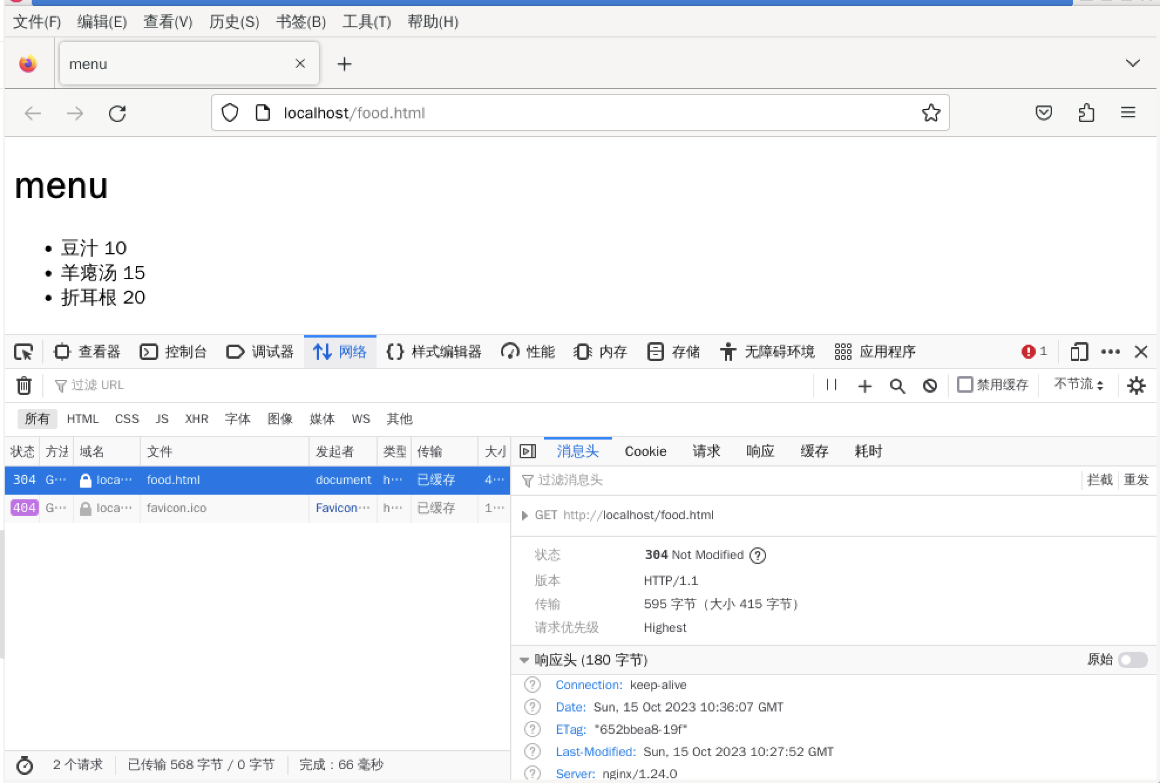Close the developer tools panel
The image size is (1160, 783).
click(1141, 352)
